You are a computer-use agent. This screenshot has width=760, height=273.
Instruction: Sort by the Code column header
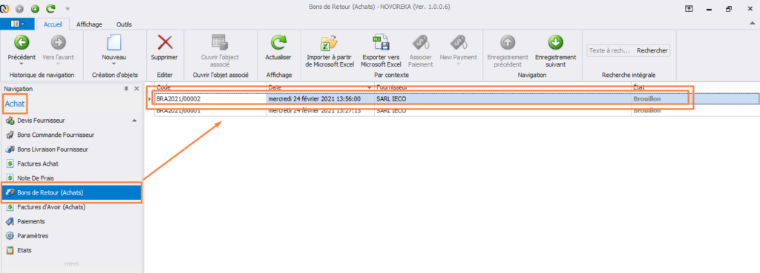[209, 87]
